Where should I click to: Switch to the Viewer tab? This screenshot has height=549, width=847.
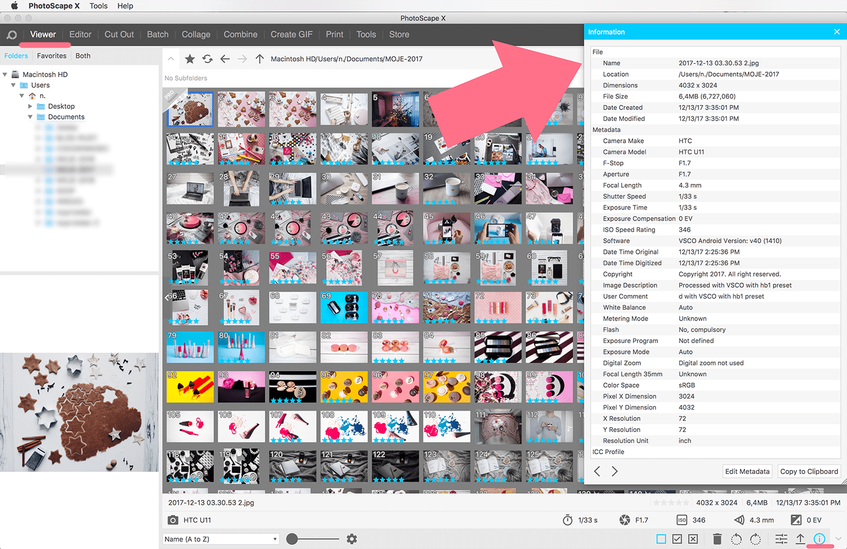coord(43,34)
